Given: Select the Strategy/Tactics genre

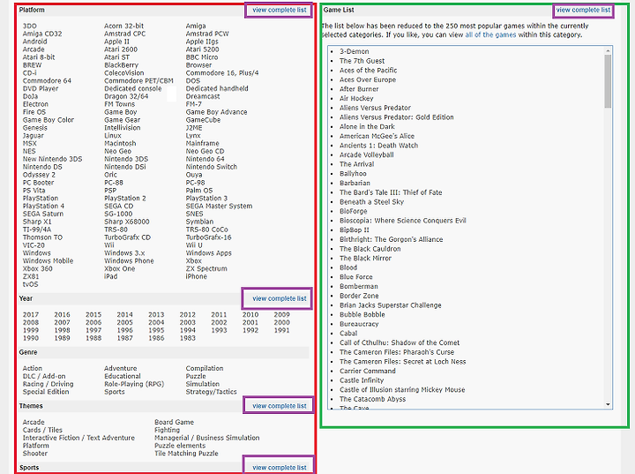Looking at the screenshot, I should 211,392.
